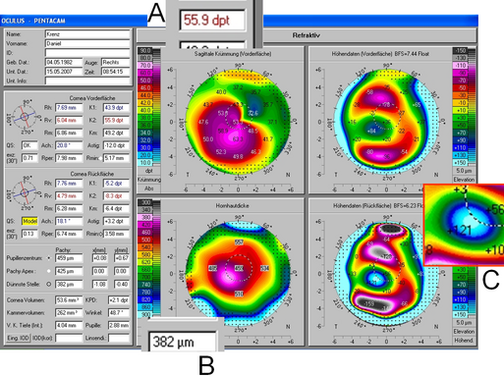Select the 780 blue swatch in pachymetry scale

point(146,292)
